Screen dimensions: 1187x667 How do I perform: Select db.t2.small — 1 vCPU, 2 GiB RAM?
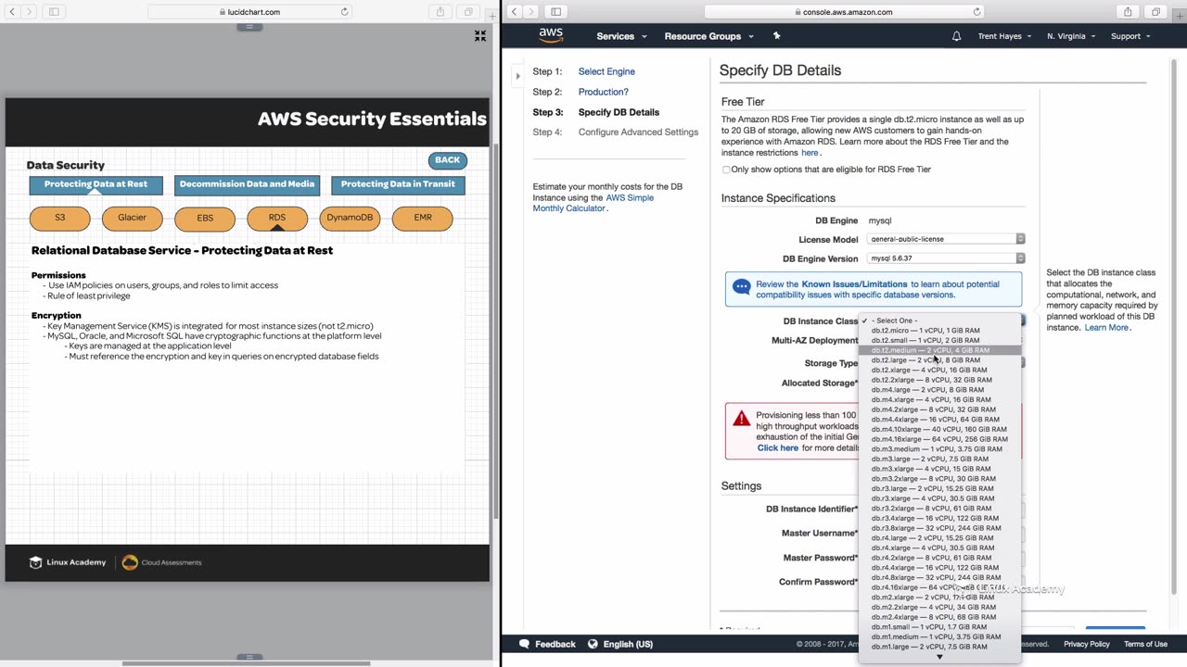click(x=939, y=340)
